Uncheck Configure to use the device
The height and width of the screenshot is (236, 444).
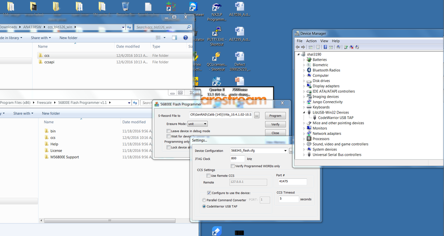coord(209,193)
